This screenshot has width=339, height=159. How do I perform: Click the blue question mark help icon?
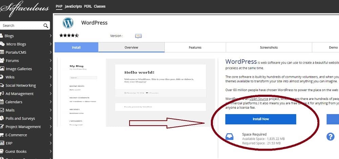330,137
